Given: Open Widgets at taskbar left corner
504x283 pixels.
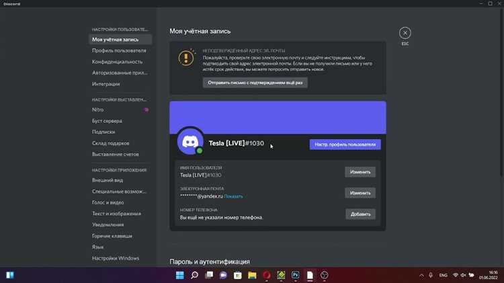Looking at the screenshot, I should click(10, 276).
